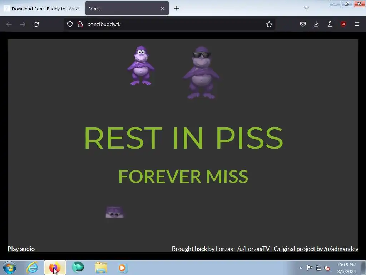366x275 pixels.
Task: Bookmark this page with the star icon
Action: [x=269, y=24]
